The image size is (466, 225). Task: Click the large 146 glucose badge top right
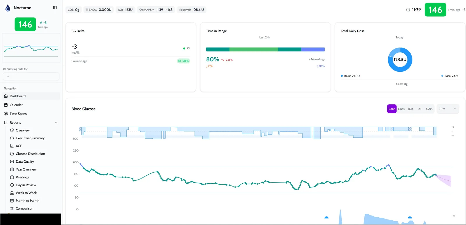(435, 10)
